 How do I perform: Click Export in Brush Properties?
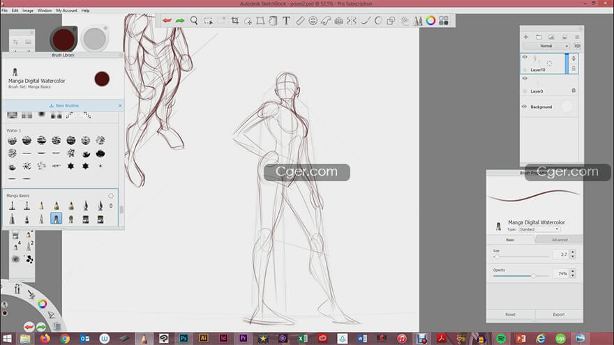[x=559, y=314]
